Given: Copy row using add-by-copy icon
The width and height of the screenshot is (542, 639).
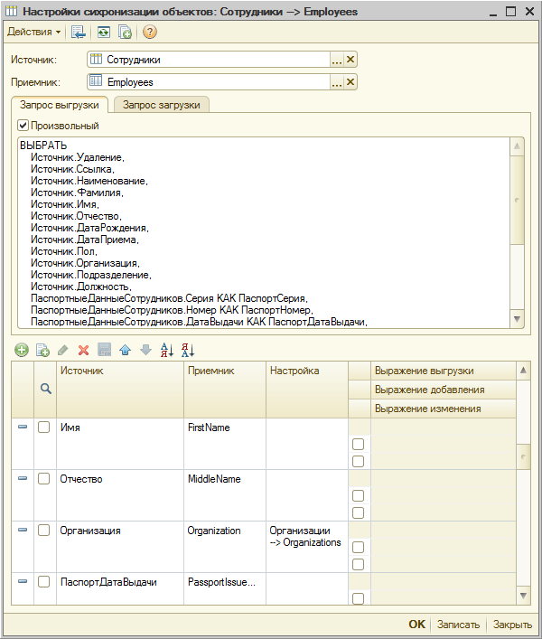Looking at the screenshot, I should 42,350.
